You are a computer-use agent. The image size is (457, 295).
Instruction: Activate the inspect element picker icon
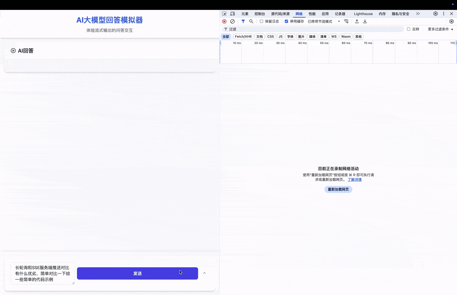(224, 14)
